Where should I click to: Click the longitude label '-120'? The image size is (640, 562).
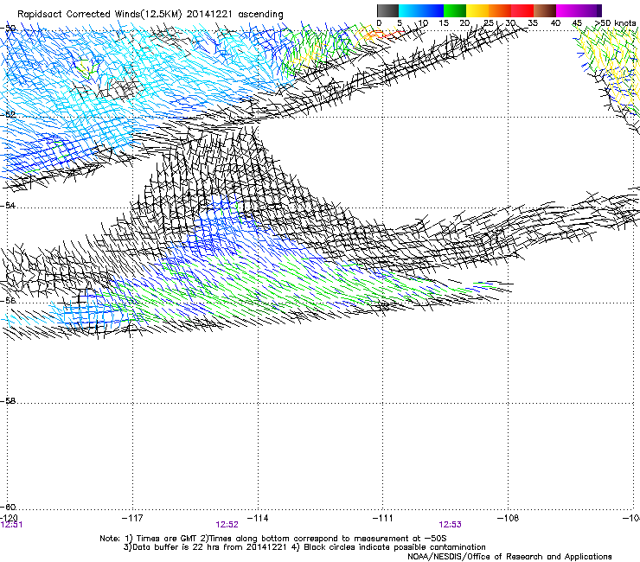pos(9,518)
